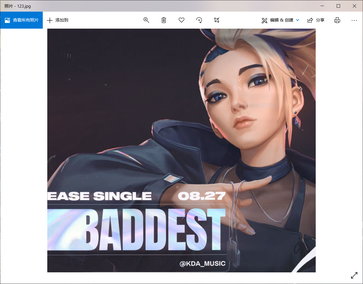This screenshot has height=284, width=363.
Task: Delete the photo with the trash icon
Action: coord(164,20)
